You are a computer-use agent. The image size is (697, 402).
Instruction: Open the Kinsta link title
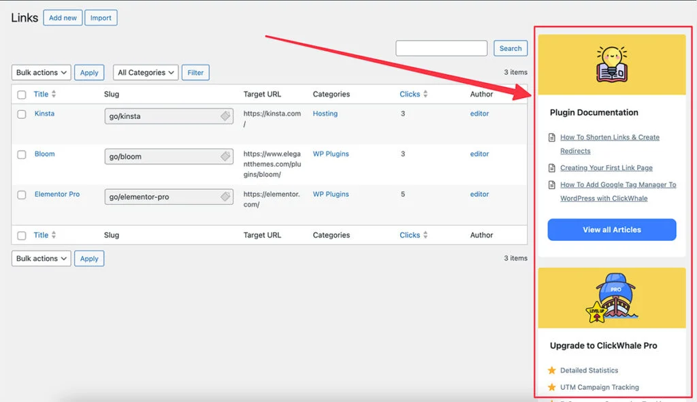[x=44, y=114]
